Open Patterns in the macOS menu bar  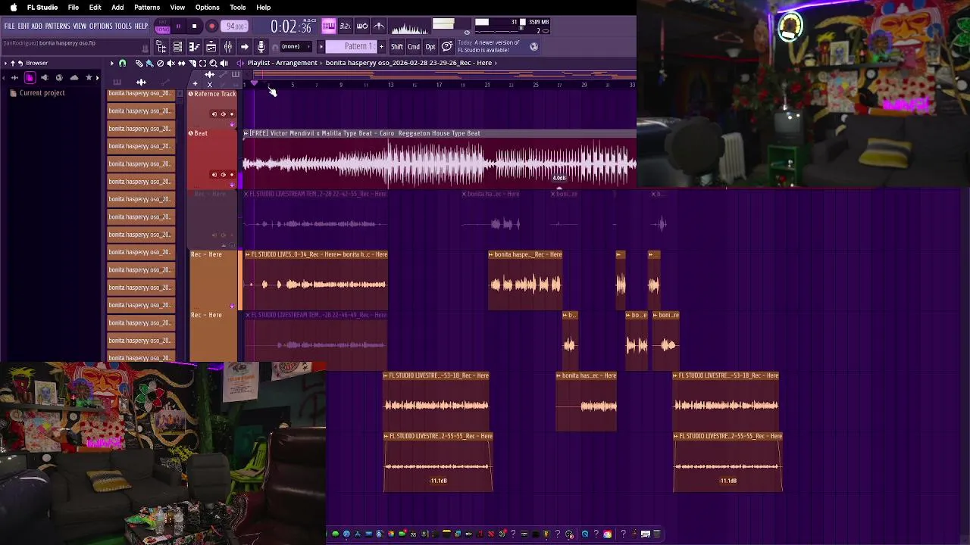[x=147, y=8]
